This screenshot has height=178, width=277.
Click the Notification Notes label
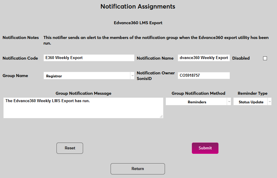(x=21, y=37)
